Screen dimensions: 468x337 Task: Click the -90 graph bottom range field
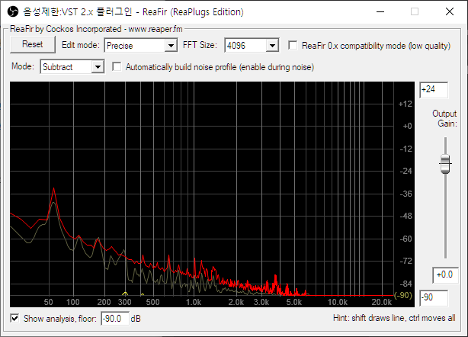[434, 297]
